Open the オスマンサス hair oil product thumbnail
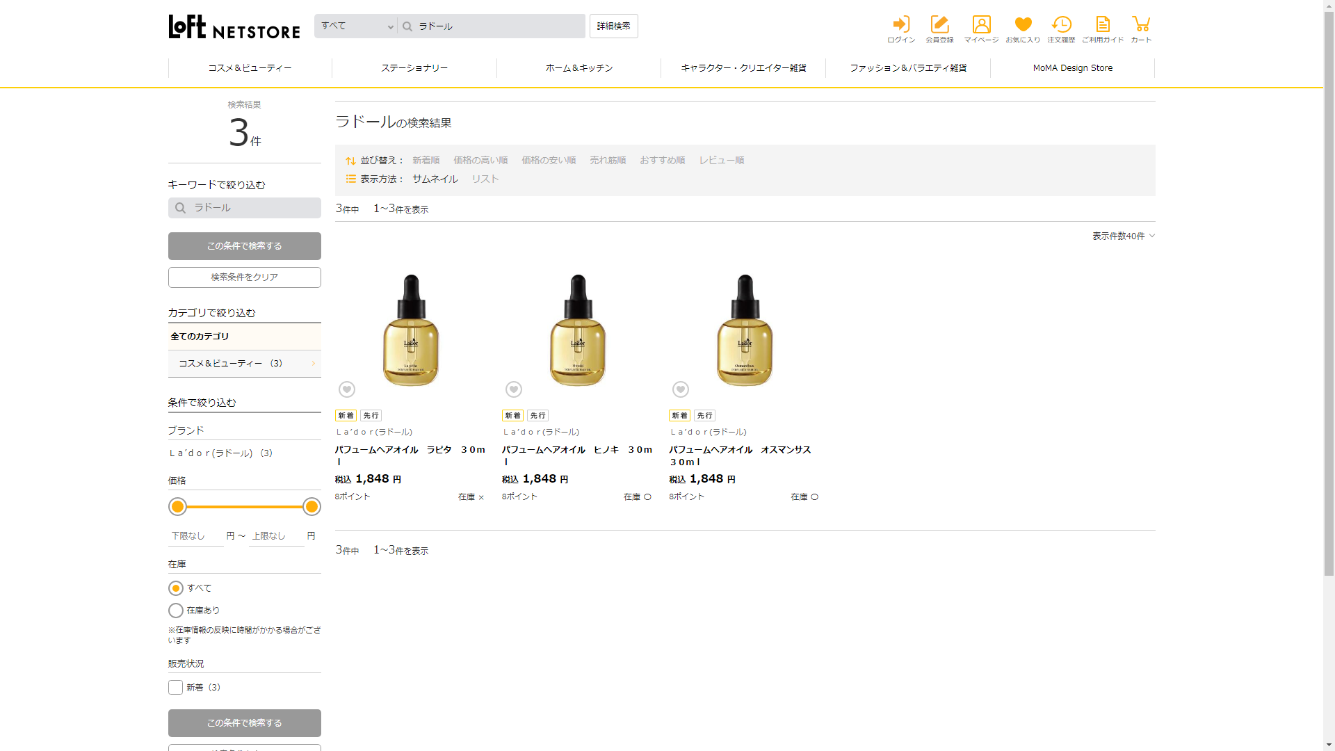1335x751 pixels. point(745,330)
